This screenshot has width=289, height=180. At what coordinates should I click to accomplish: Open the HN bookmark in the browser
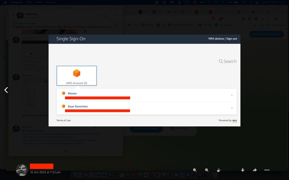tap(161, 25)
